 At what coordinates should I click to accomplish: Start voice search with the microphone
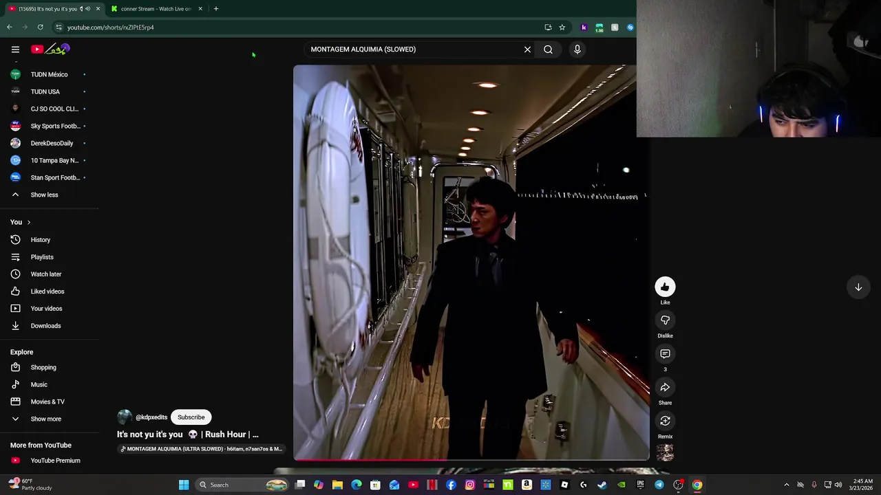click(x=577, y=49)
